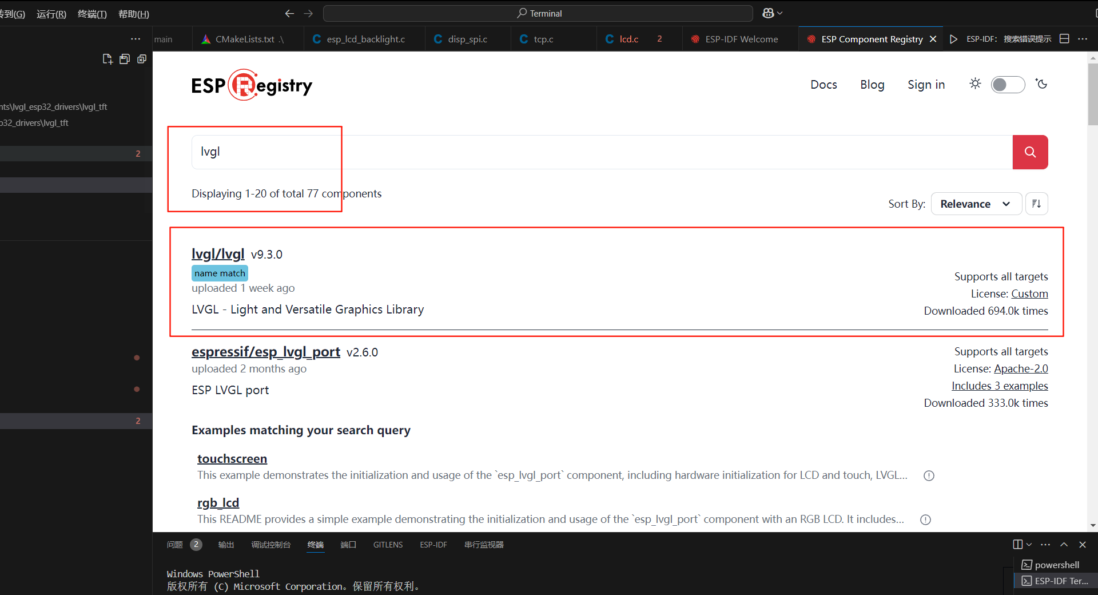Open the lvgl/lvgl component link
This screenshot has height=595, width=1098.
point(218,254)
